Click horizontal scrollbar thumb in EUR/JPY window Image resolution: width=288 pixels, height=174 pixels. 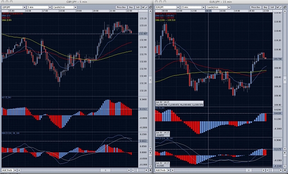coord(248,170)
